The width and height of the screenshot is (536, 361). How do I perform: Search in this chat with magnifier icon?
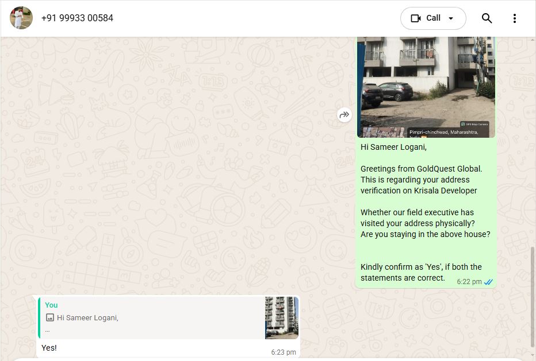pos(487,18)
